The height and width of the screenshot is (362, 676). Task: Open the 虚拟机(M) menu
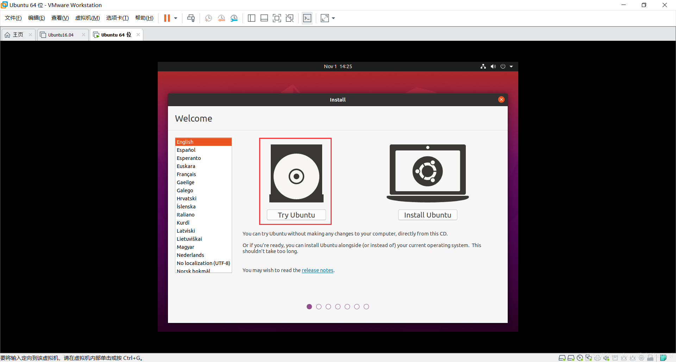tap(88, 18)
